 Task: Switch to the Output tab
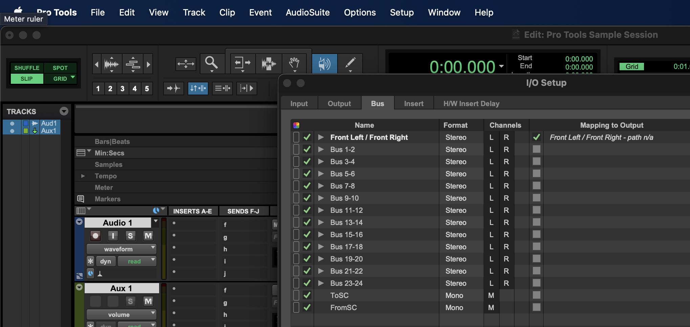pyautogui.click(x=339, y=103)
